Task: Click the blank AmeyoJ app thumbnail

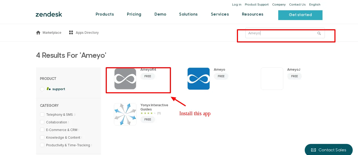Action: 272,79
